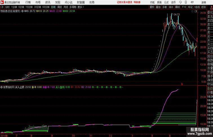Click the 证券交易未登录 link
This screenshot has width=213, height=137.
click(x=125, y=2)
